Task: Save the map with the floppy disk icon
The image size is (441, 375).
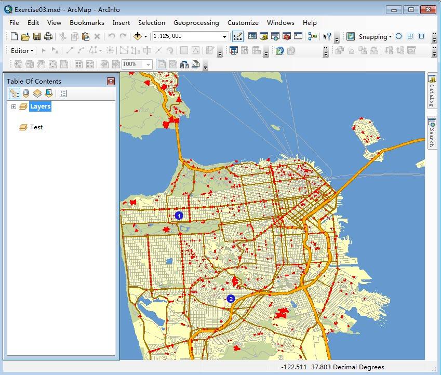Action: point(37,36)
